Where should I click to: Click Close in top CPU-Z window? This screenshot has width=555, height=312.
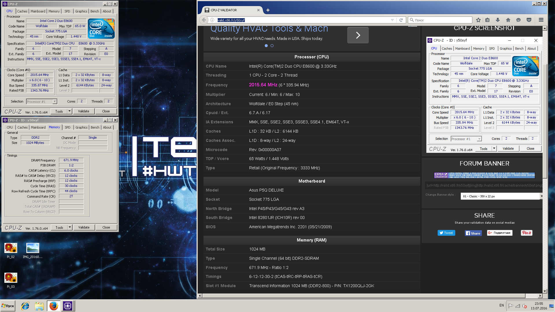coord(106,111)
